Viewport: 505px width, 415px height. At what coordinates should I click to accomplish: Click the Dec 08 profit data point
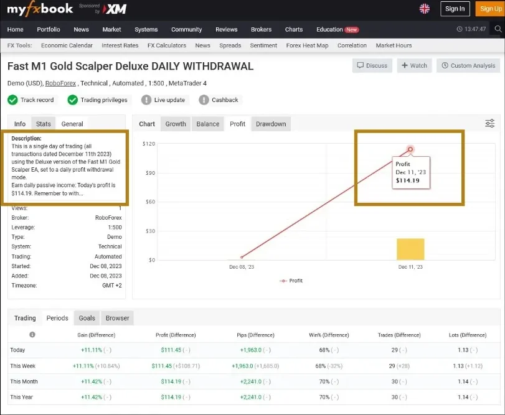click(242, 257)
